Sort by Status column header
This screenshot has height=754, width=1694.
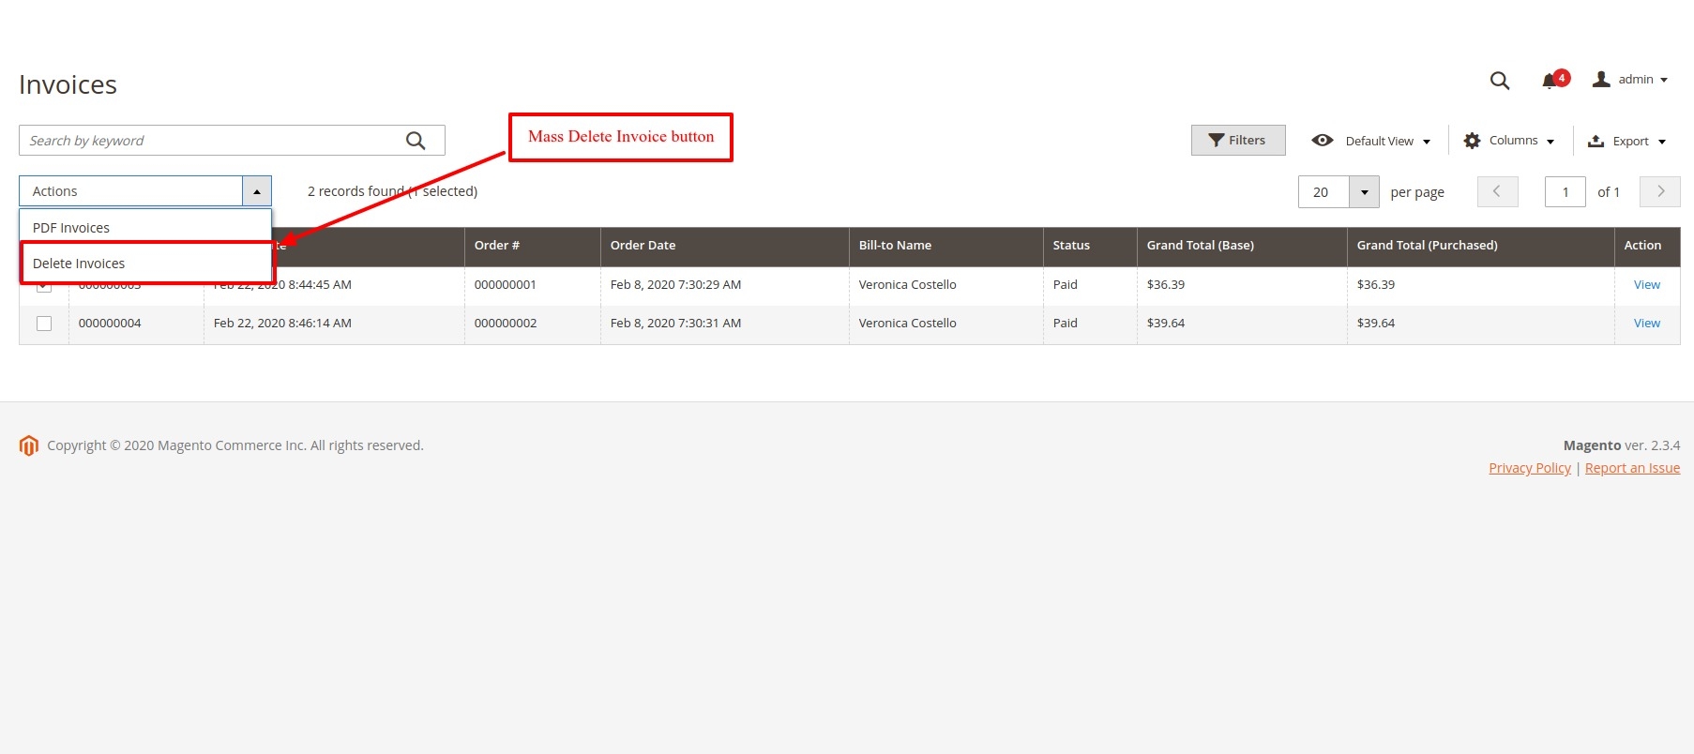pos(1090,247)
